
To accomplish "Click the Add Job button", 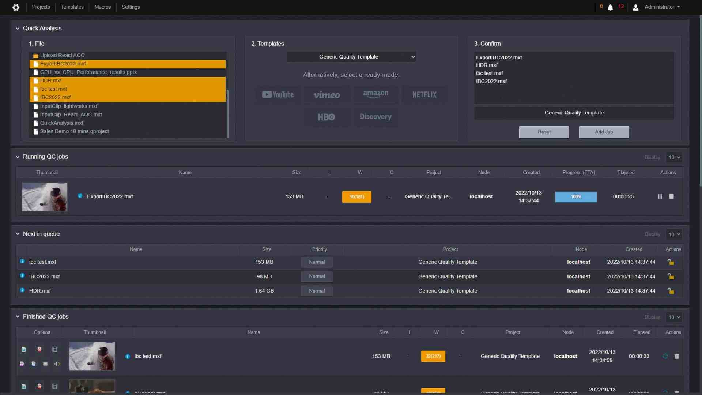I will (x=604, y=132).
